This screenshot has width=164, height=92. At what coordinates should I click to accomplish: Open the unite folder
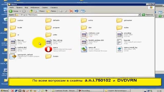click(x=48, y=35)
